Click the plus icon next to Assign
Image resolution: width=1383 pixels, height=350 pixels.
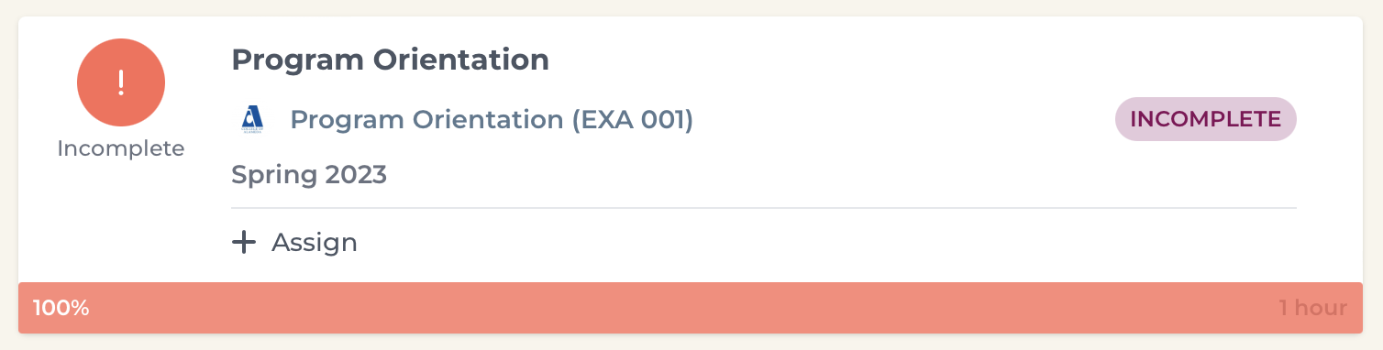click(x=243, y=243)
